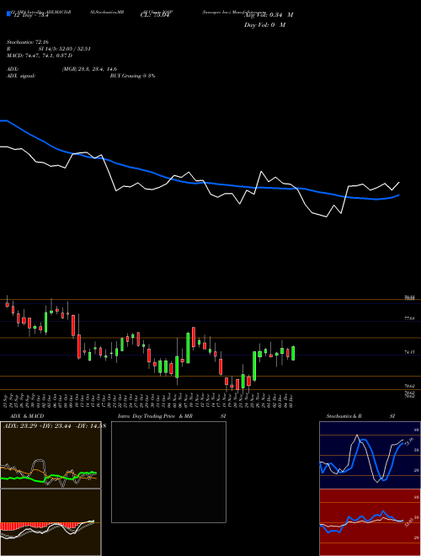Screen dimensions: 421x556
Task: Click the ADX chart with the green line
Action: (x=51, y=455)
